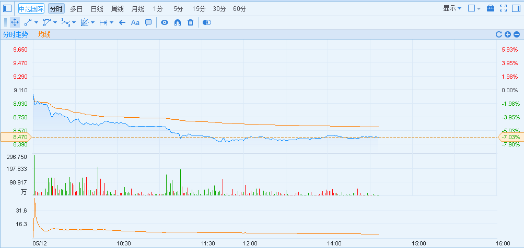Select the line segment drawing tool
This screenshot has width=524, height=248.
point(28,23)
